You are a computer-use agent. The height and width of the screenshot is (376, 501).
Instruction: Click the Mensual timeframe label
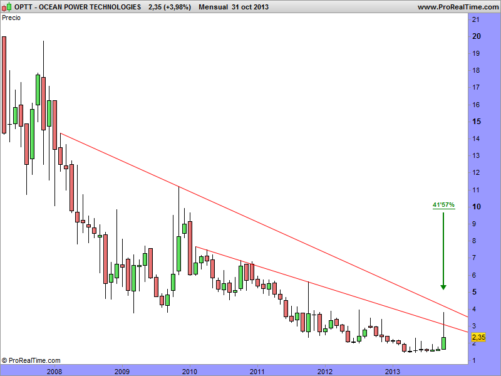213,7
